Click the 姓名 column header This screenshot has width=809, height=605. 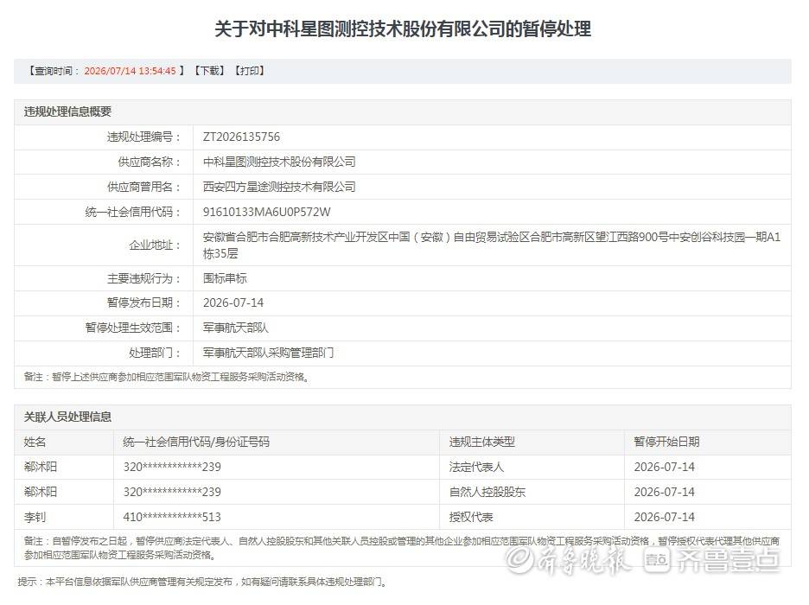(35, 442)
